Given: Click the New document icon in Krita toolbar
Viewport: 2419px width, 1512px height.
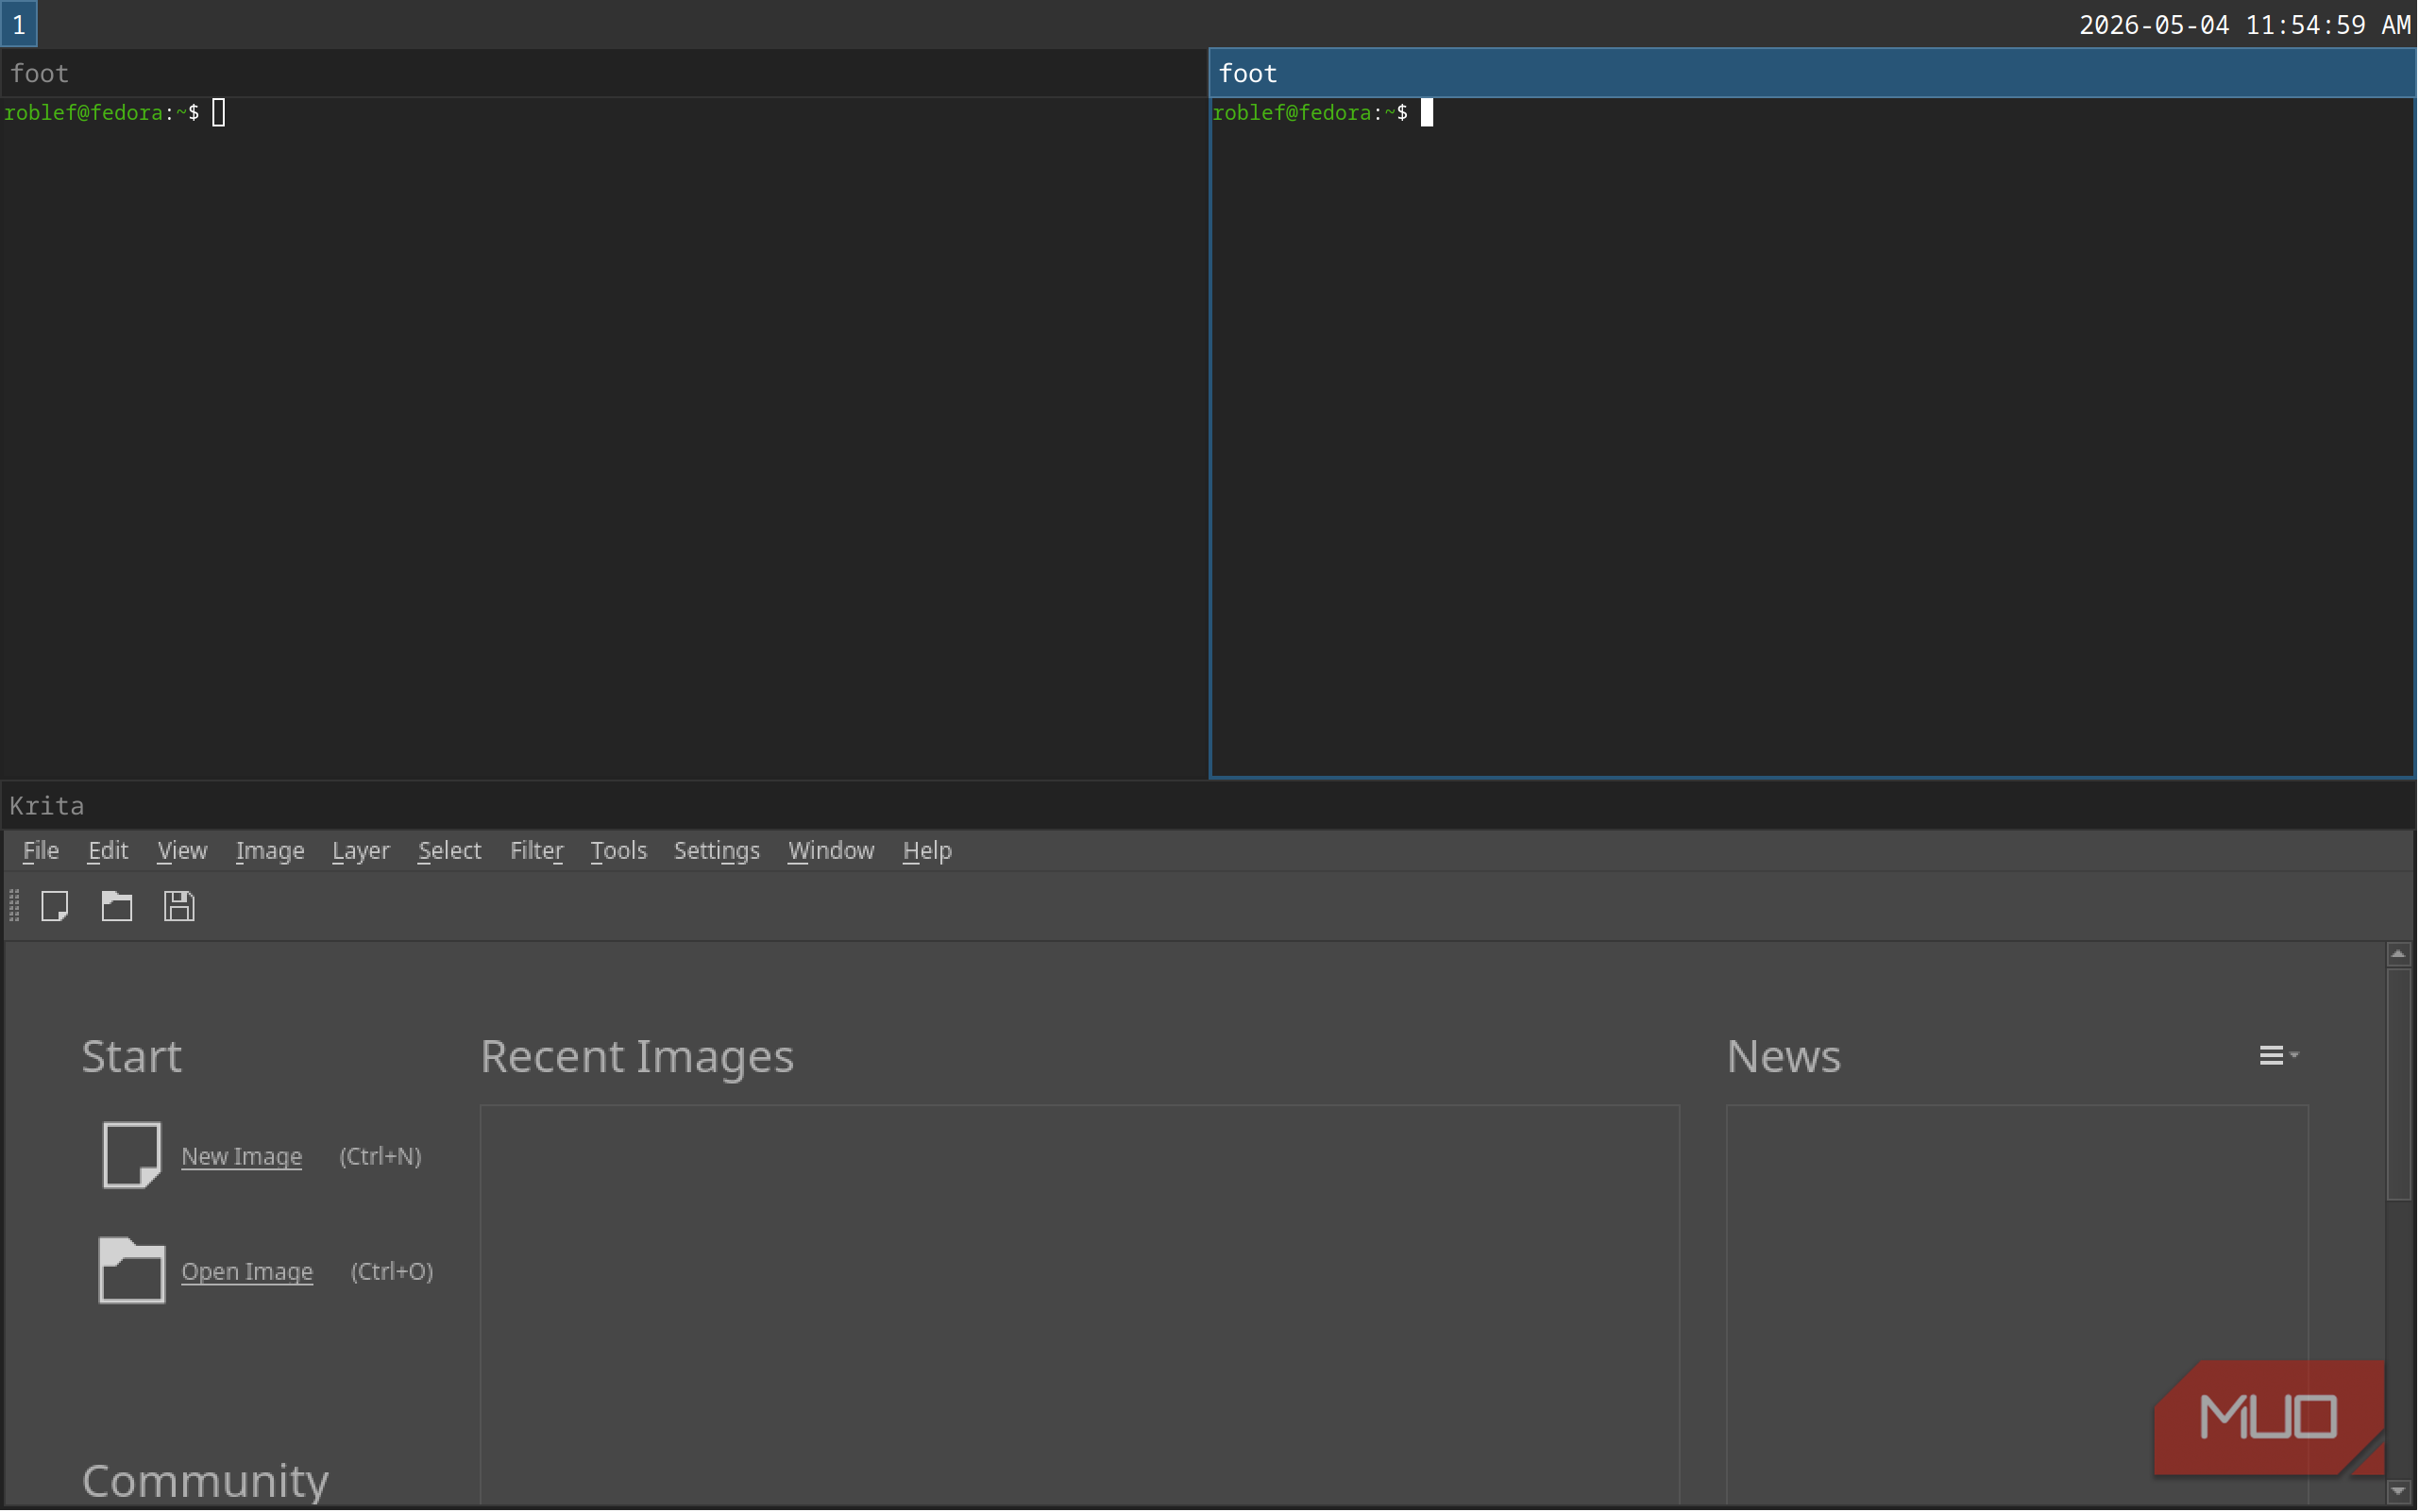Looking at the screenshot, I should click(x=55, y=907).
